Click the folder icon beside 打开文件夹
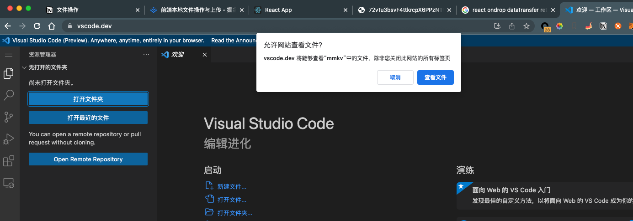Image resolution: width=633 pixels, height=221 pixels. 209,212
